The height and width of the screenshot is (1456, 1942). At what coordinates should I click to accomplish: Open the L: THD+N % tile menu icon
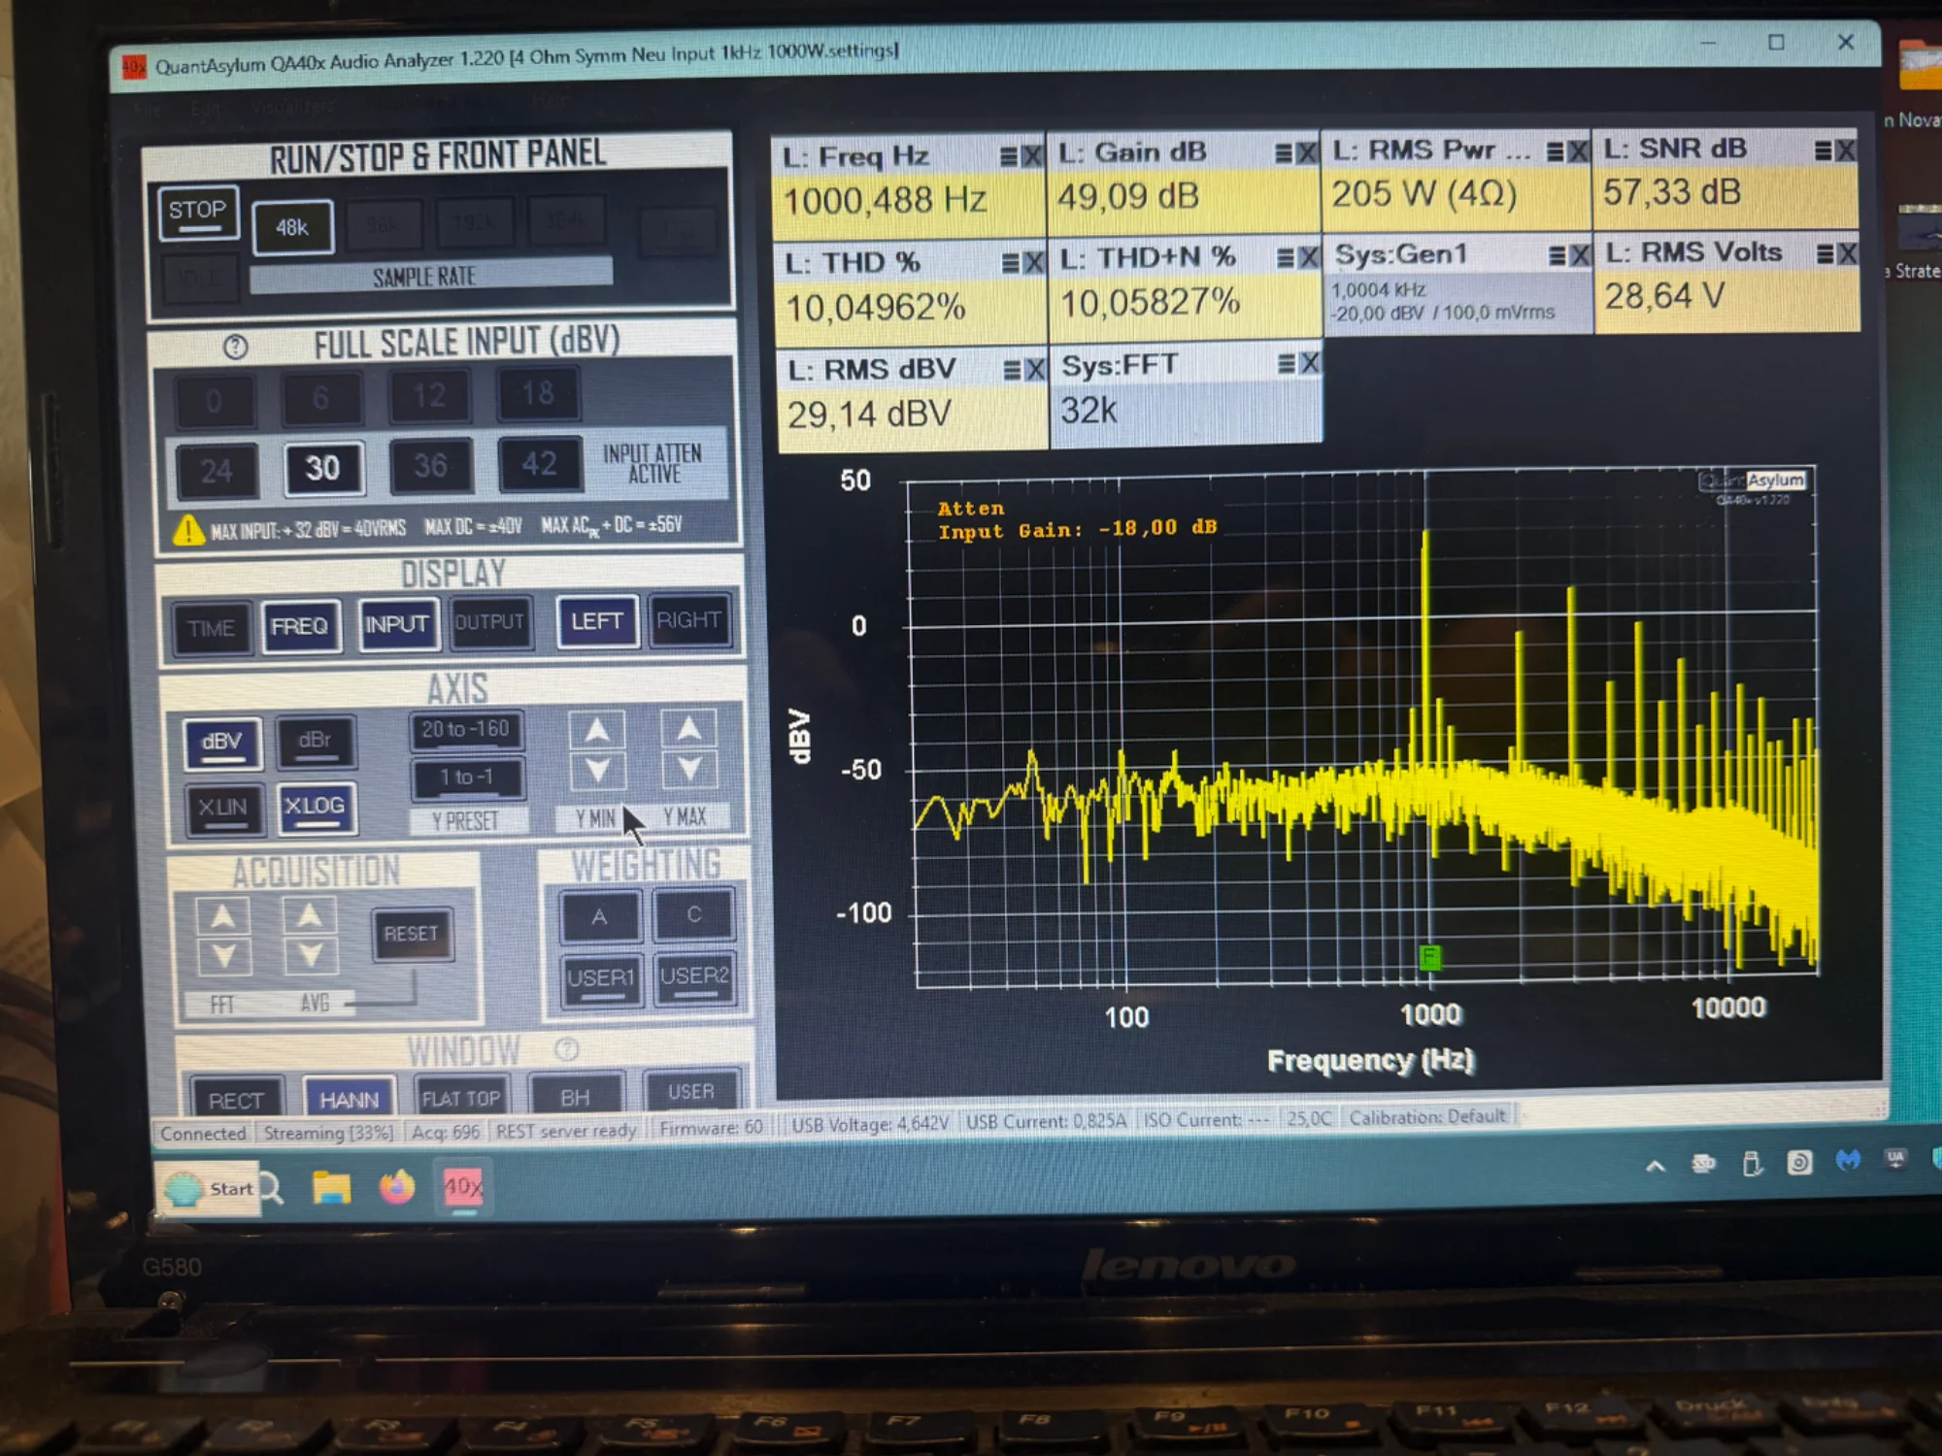point(1286,258)
